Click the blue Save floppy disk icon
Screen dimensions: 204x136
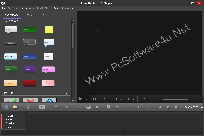click(6, 107)
